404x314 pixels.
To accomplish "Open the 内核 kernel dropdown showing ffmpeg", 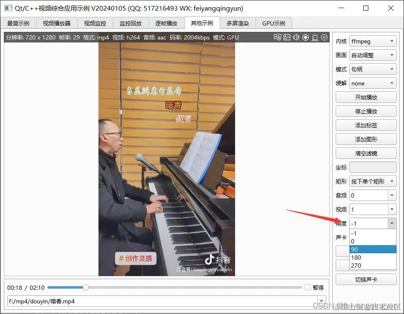I will pos(373,41).
